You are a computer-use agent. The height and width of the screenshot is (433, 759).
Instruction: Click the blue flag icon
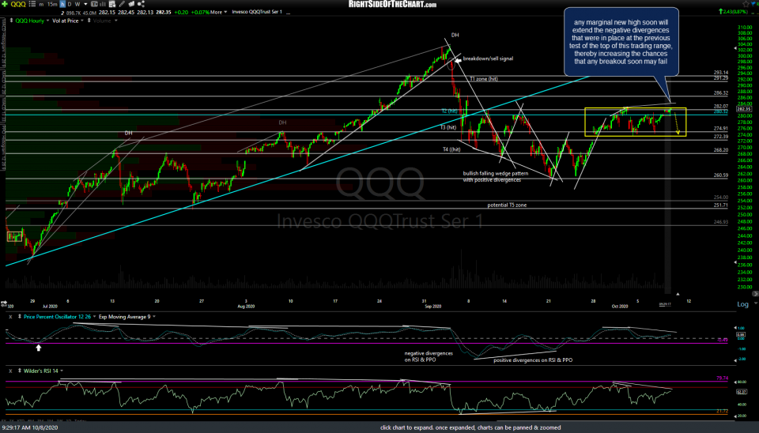[754, 4]
